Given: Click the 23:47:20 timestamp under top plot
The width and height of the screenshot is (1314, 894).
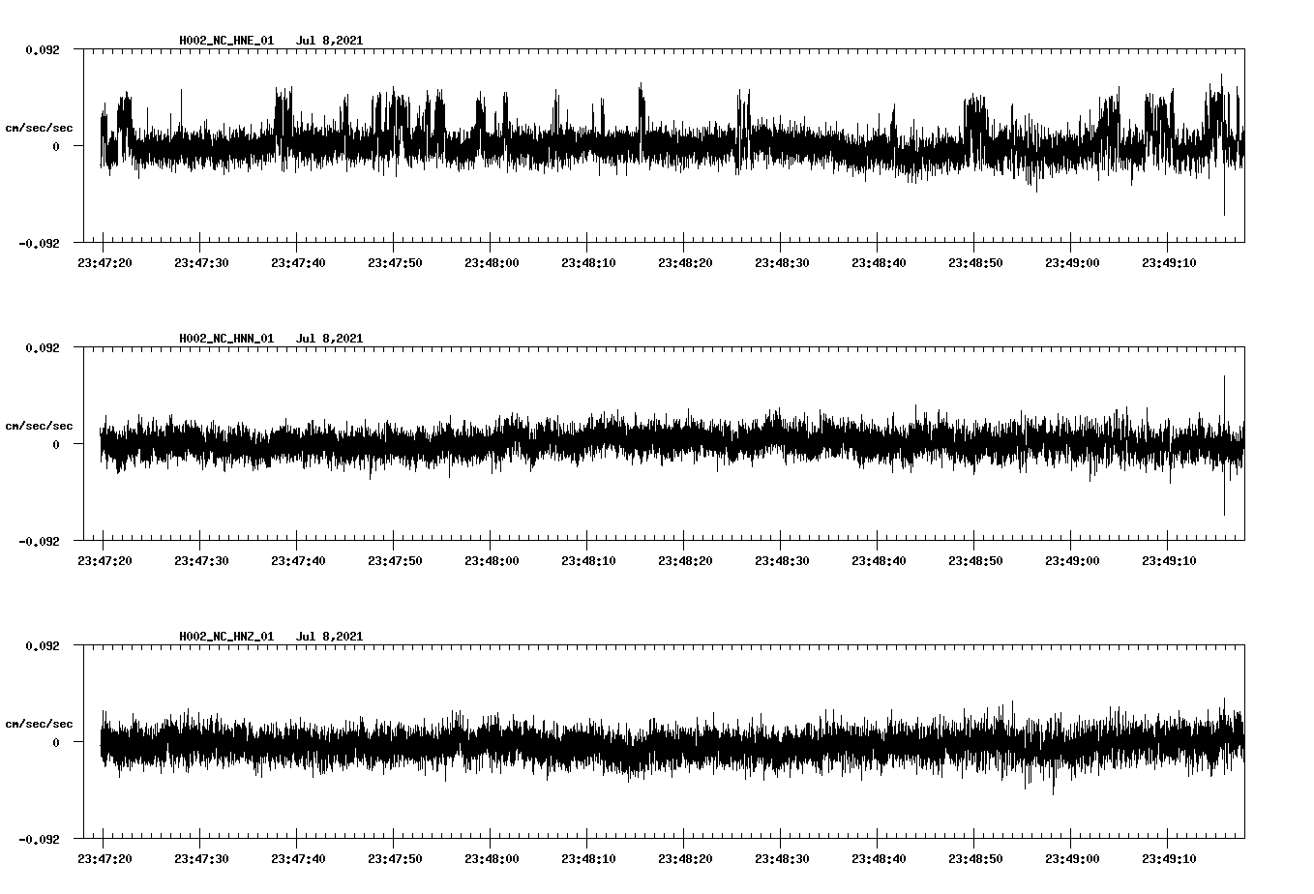Looking at the screenshot, I should point(106,260).
